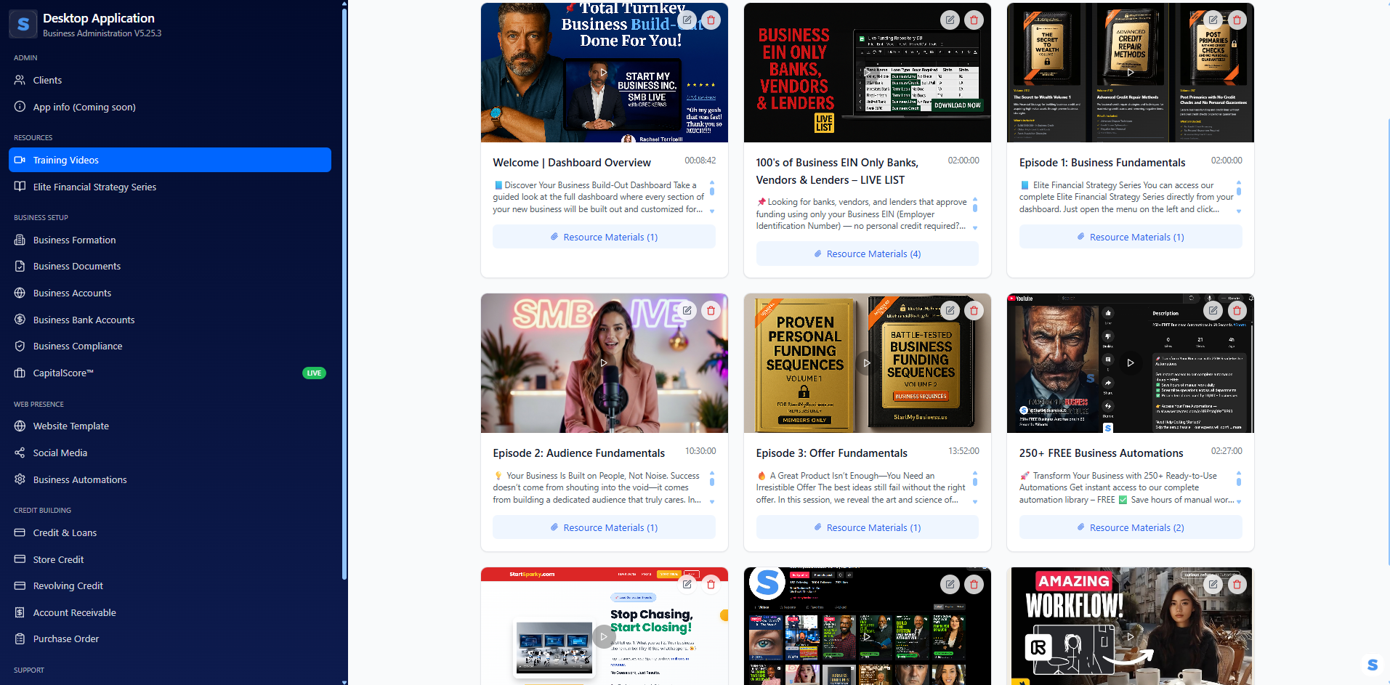
Task: Play Episode 2: Audience Fundamentals video
Action: pyautogui.click(x=603, y=362)
